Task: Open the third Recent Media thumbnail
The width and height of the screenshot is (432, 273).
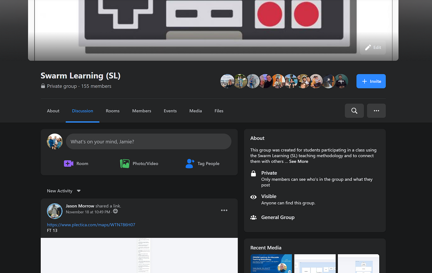Action: [x=359, y=264]
